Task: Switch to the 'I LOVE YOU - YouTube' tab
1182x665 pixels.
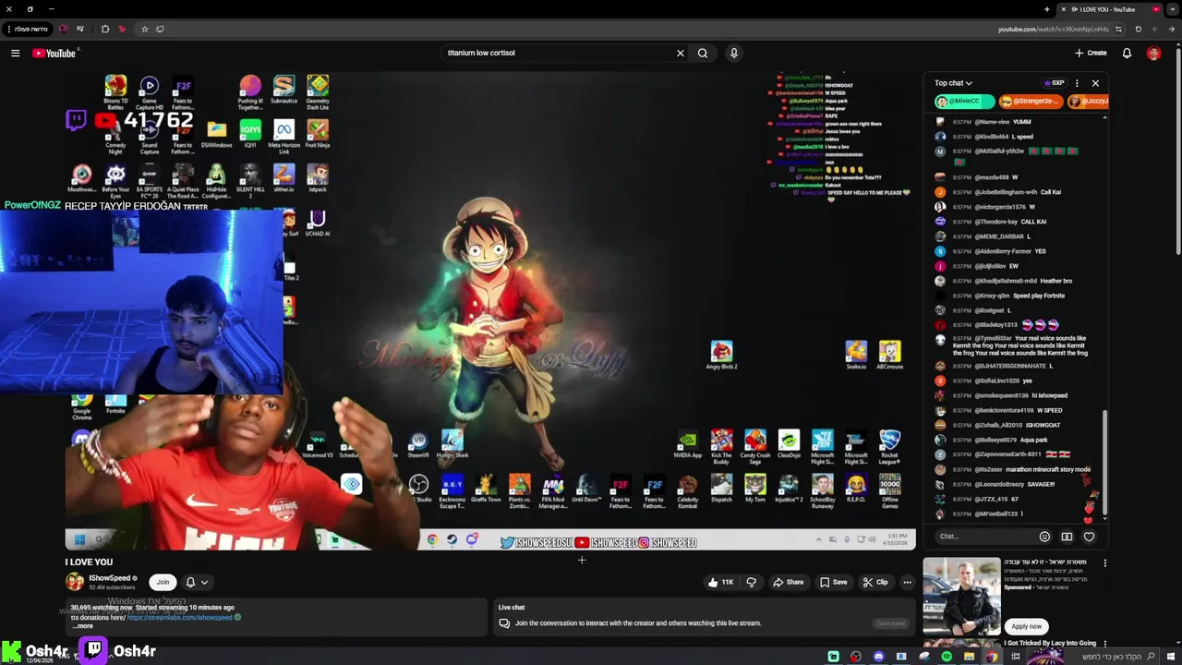Action: (x=1108, y=9)
